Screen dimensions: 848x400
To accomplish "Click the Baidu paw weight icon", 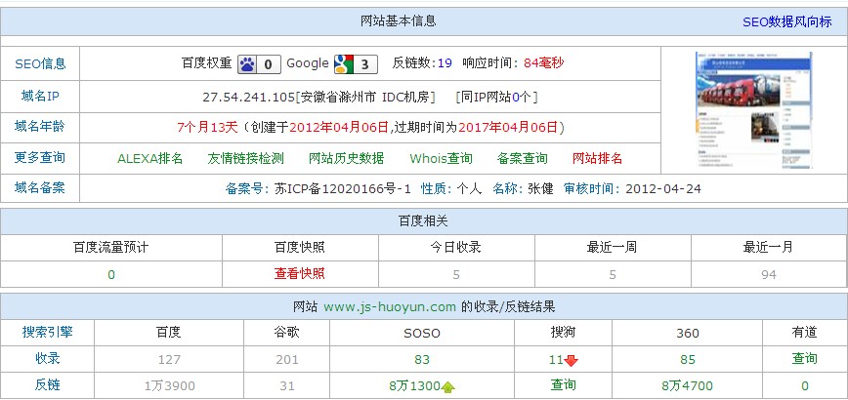I will (x=248, y=64).
